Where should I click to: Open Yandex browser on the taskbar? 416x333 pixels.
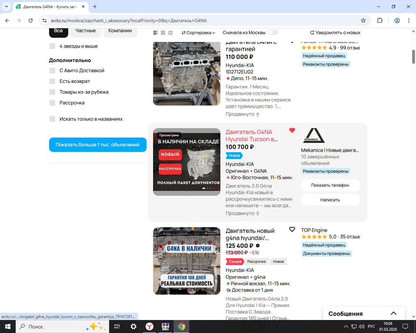pyautogui.click(x=149, y=326)
